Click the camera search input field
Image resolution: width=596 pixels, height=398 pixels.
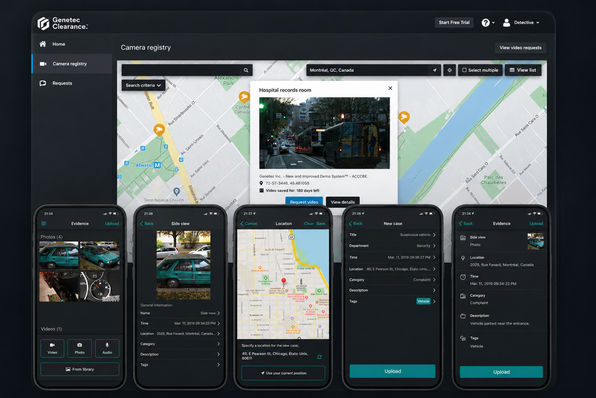181,70
